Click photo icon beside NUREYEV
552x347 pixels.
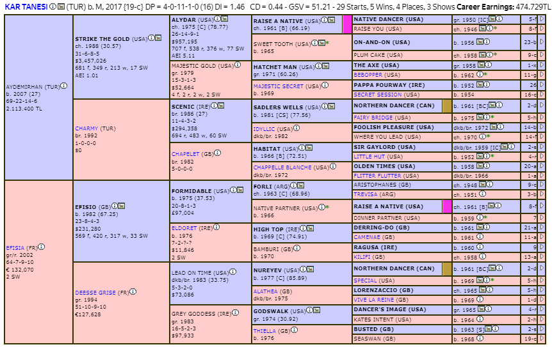coord(310,269)
